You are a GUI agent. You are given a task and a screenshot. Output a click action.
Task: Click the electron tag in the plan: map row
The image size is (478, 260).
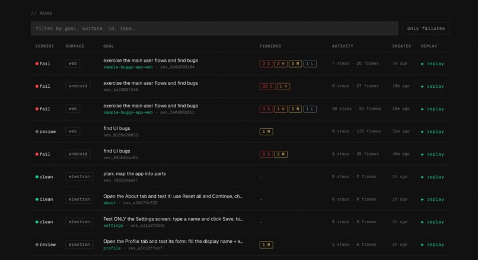[79, 176]
